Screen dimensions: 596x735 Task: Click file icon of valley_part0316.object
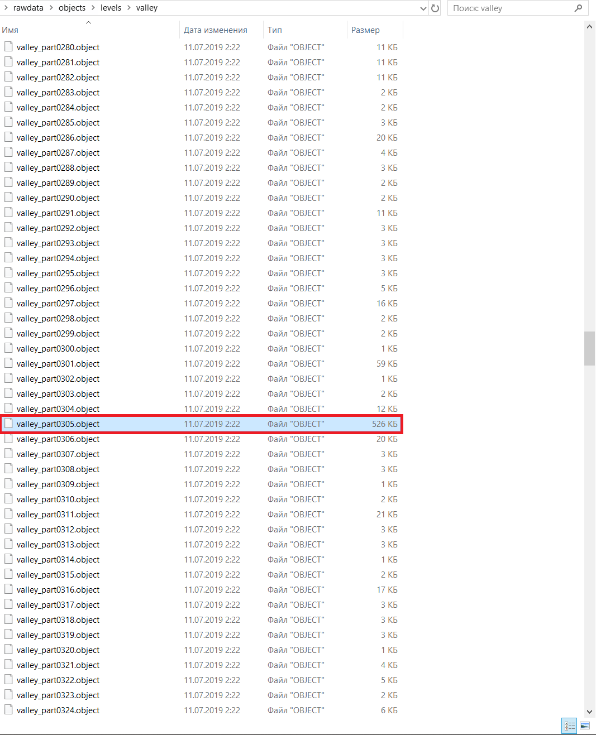pyautogui.click(x=8, y=589)
